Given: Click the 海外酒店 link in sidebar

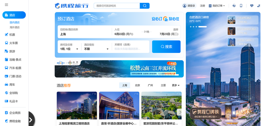Looking at the screenshot, I should [x=15, y=27].
